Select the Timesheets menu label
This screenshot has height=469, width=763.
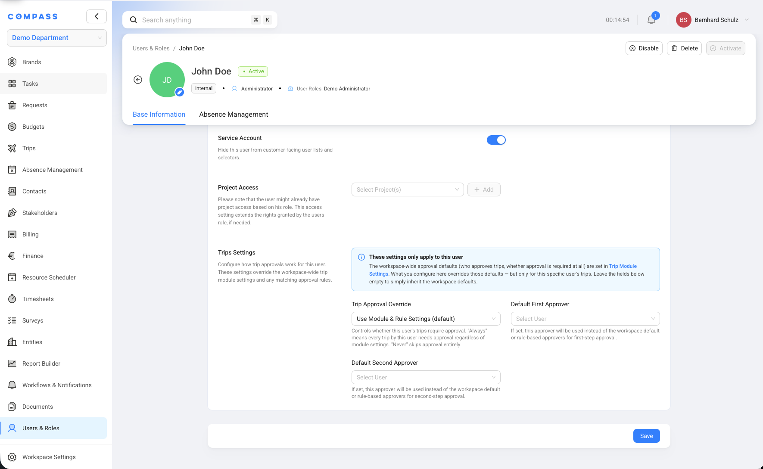pos(38,299)
